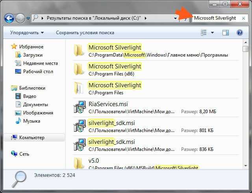
Task: Click the scrollbar down arrow
Action: point(245,166)
